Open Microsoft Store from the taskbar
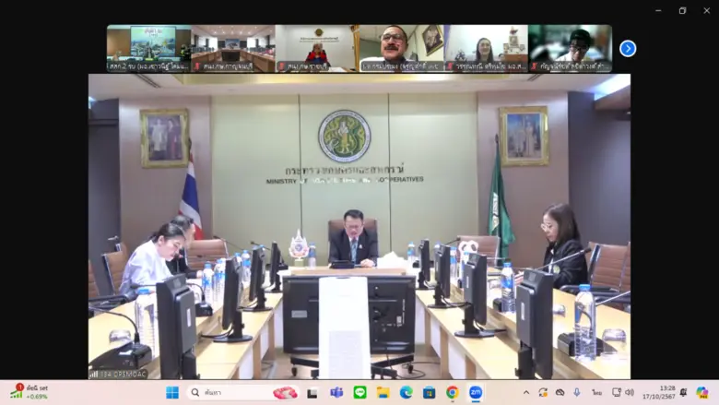719x405 pixels. (429, 393)
